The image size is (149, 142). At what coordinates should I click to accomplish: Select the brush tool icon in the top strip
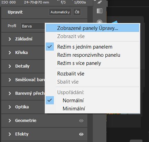tap(99, 2)
